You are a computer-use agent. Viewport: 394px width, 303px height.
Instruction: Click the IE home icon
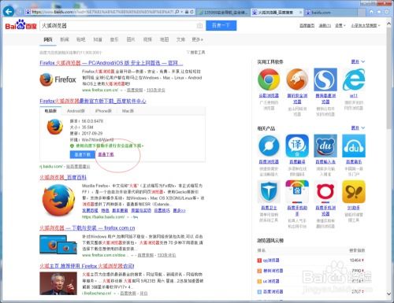371,12
